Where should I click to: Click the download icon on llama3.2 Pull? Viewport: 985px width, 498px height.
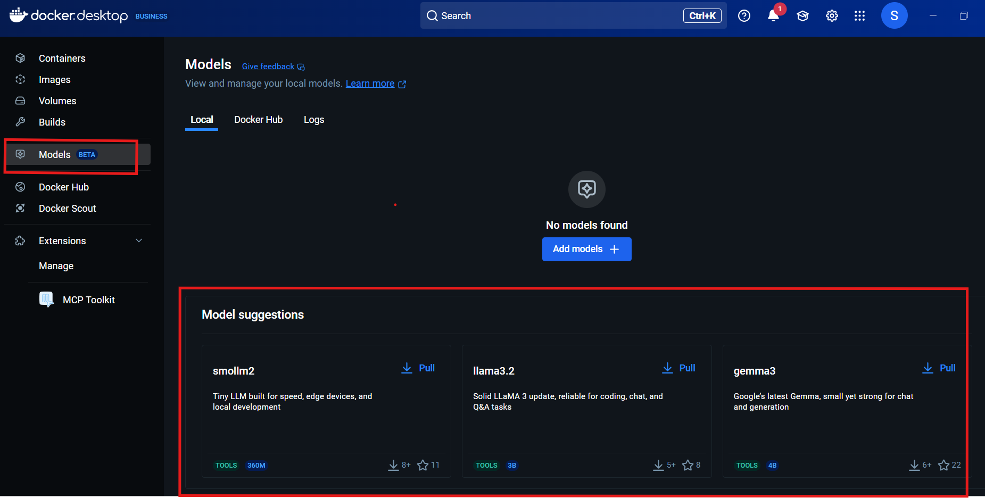click(x=667, y=368)
